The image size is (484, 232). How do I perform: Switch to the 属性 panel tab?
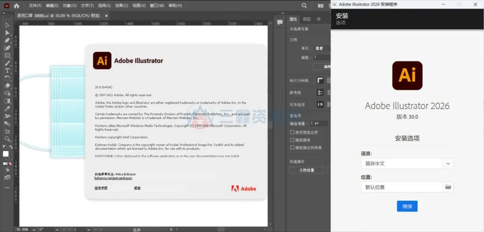[x=293, y=19]
